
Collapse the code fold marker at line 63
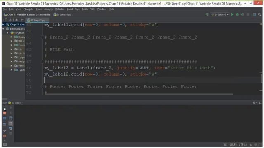click(42, 37)
